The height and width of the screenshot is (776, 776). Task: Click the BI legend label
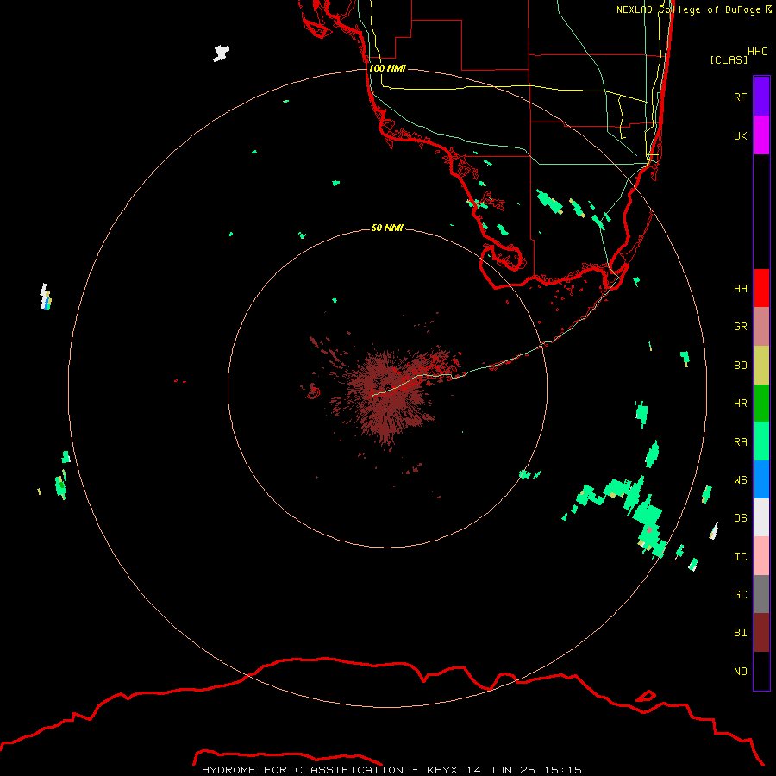coord(740,633)
